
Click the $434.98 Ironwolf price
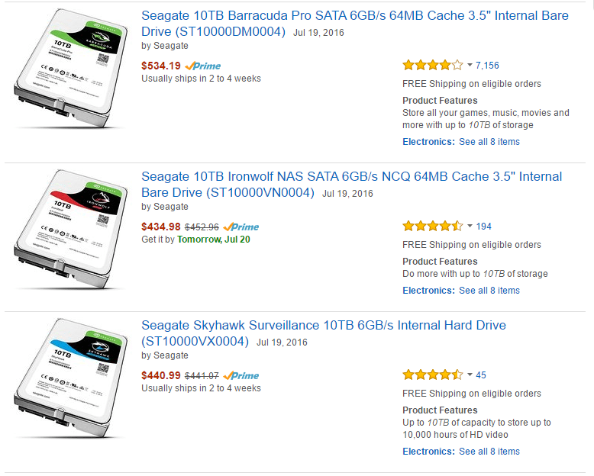click(x=161, y=227)
